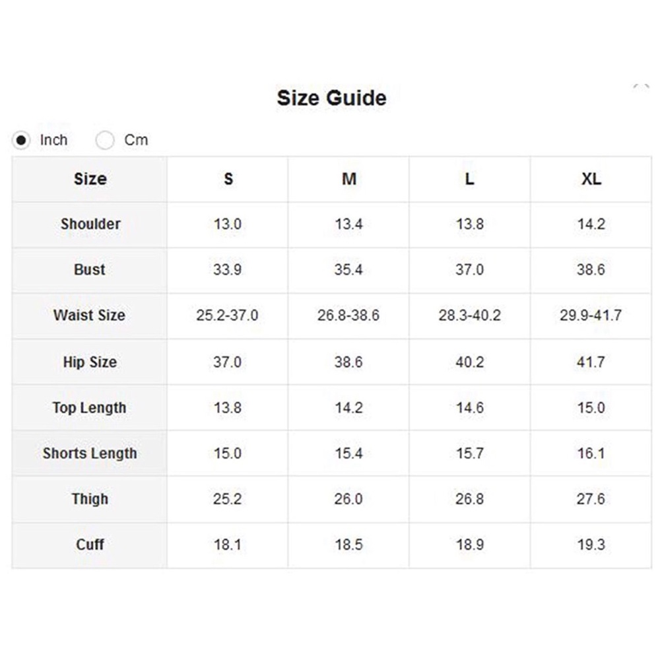The width and height of the screenshot is (660, 660).
Task: Click the L size column header
Action: click(470, 180)
